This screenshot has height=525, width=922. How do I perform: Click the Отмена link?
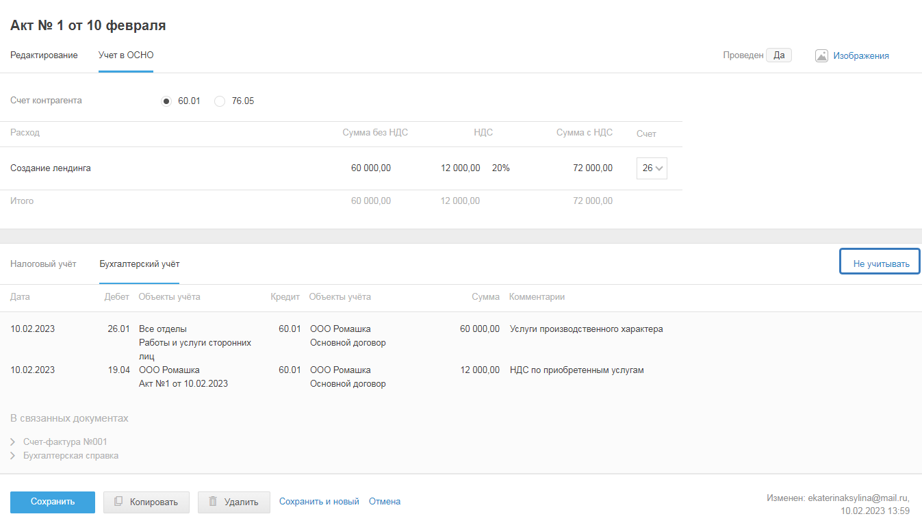point(385,502)
